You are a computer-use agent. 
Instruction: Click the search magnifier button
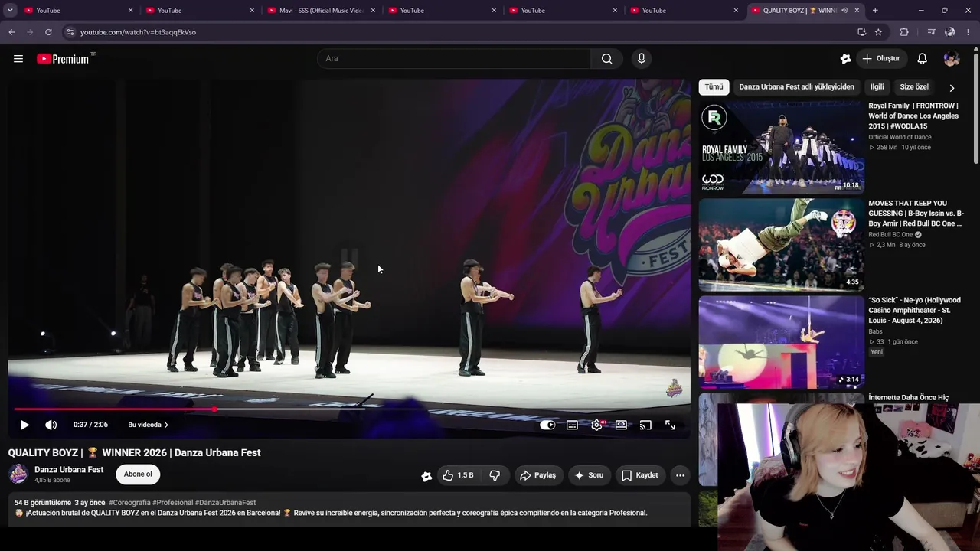(606, 59)
